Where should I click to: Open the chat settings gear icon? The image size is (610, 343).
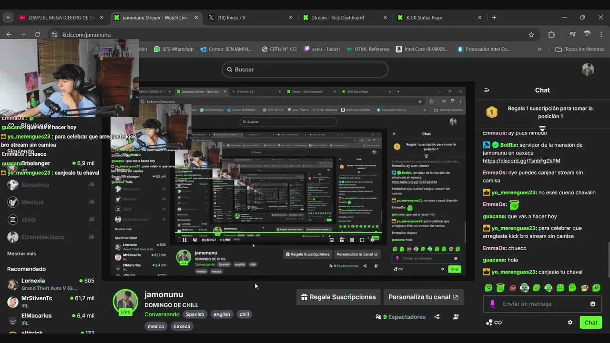point(570,323)
